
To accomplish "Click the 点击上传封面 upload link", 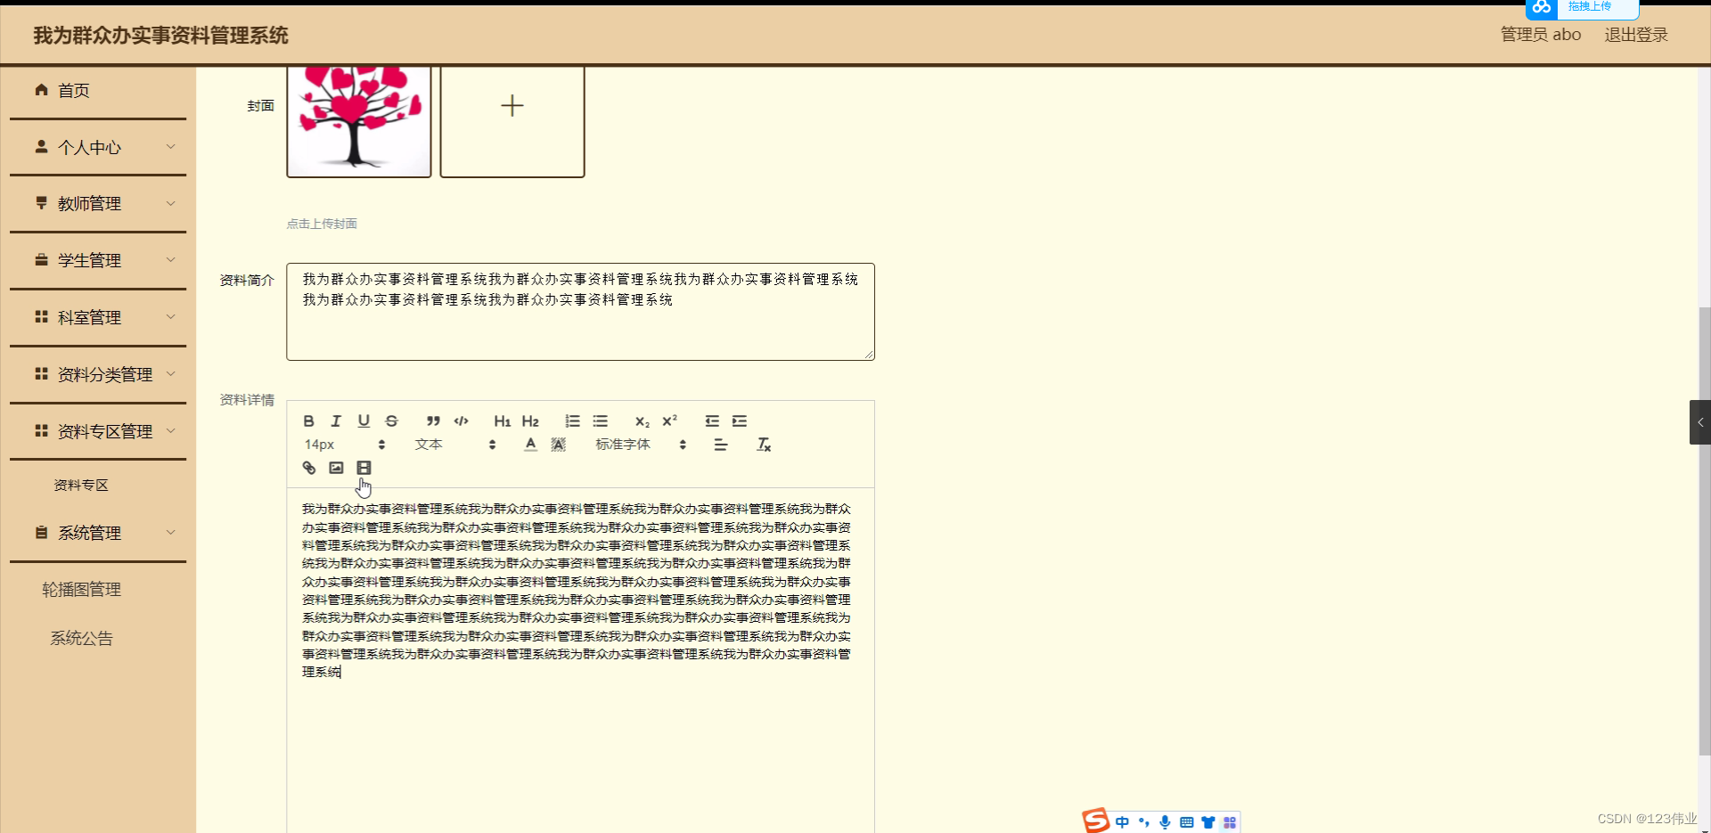I will 321,224.
